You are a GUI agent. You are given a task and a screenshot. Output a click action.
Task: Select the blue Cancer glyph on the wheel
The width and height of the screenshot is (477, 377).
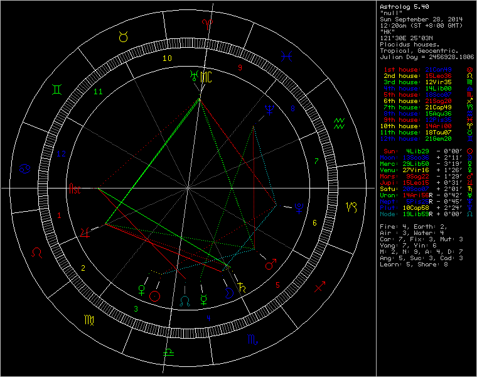(x=24, y=168)
